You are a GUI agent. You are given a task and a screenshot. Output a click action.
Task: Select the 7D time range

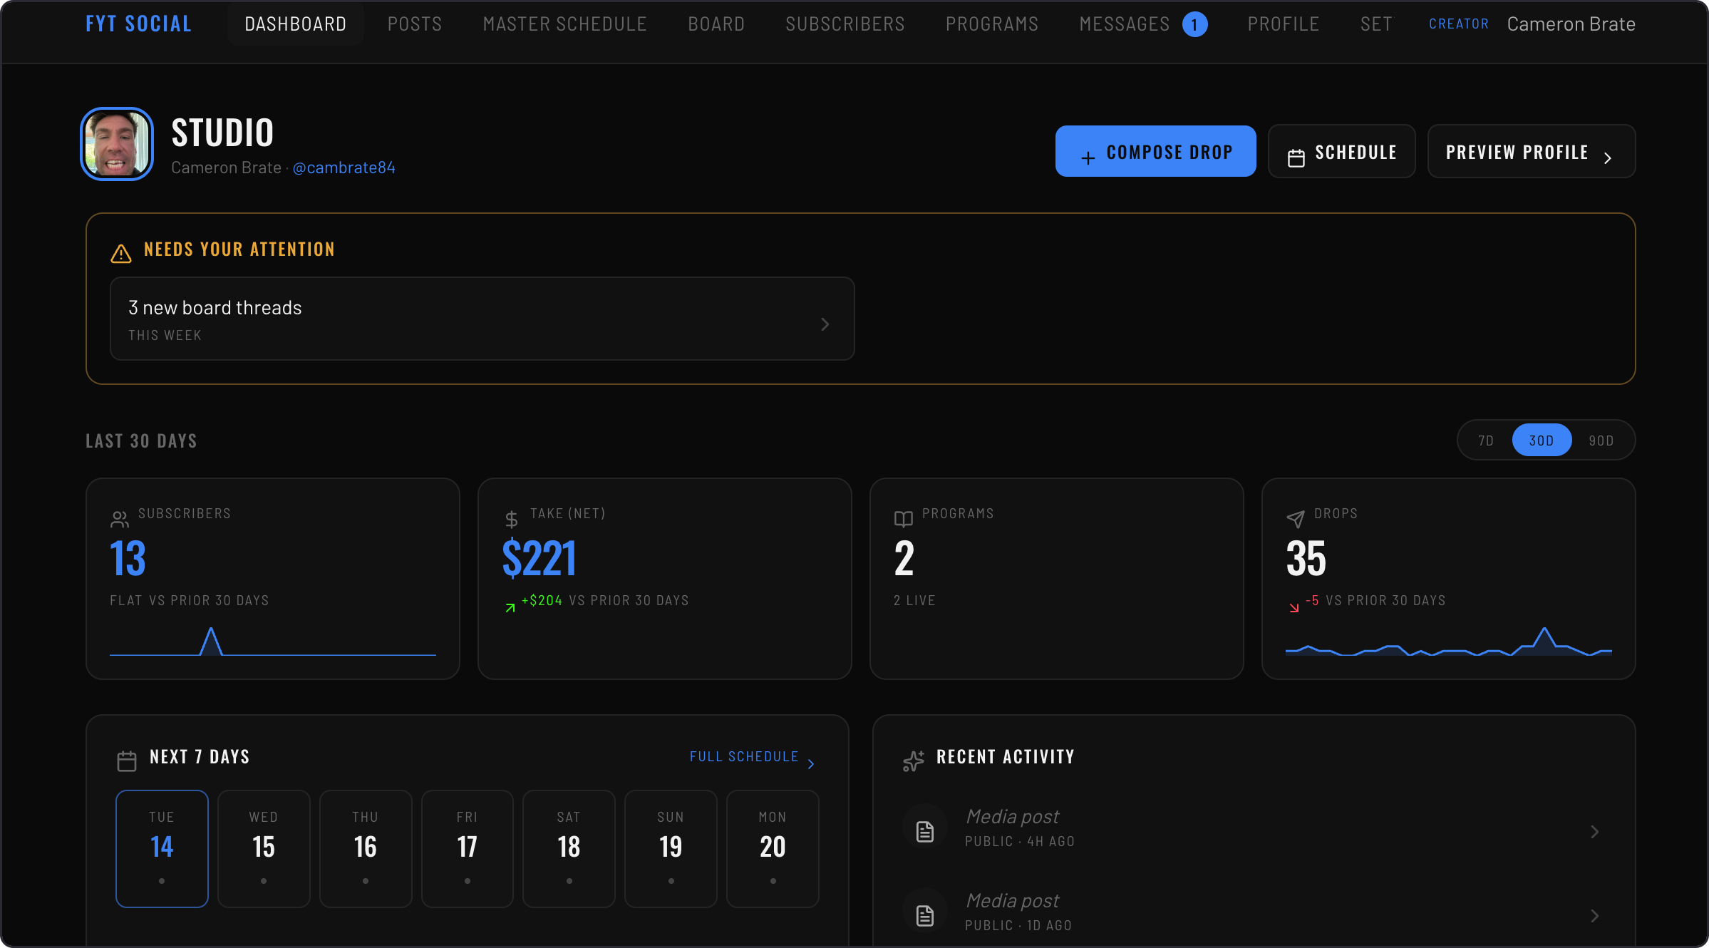pos(1486,440)
